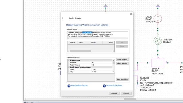
Task: Open Setting up IVCAD Server link
Action: pyautogui.click(x=114, y=85)
